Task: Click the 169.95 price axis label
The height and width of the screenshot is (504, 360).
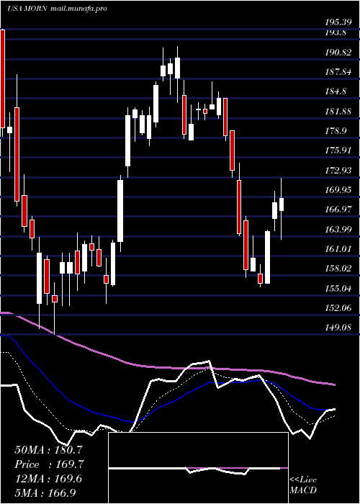Action: [338, 190]
